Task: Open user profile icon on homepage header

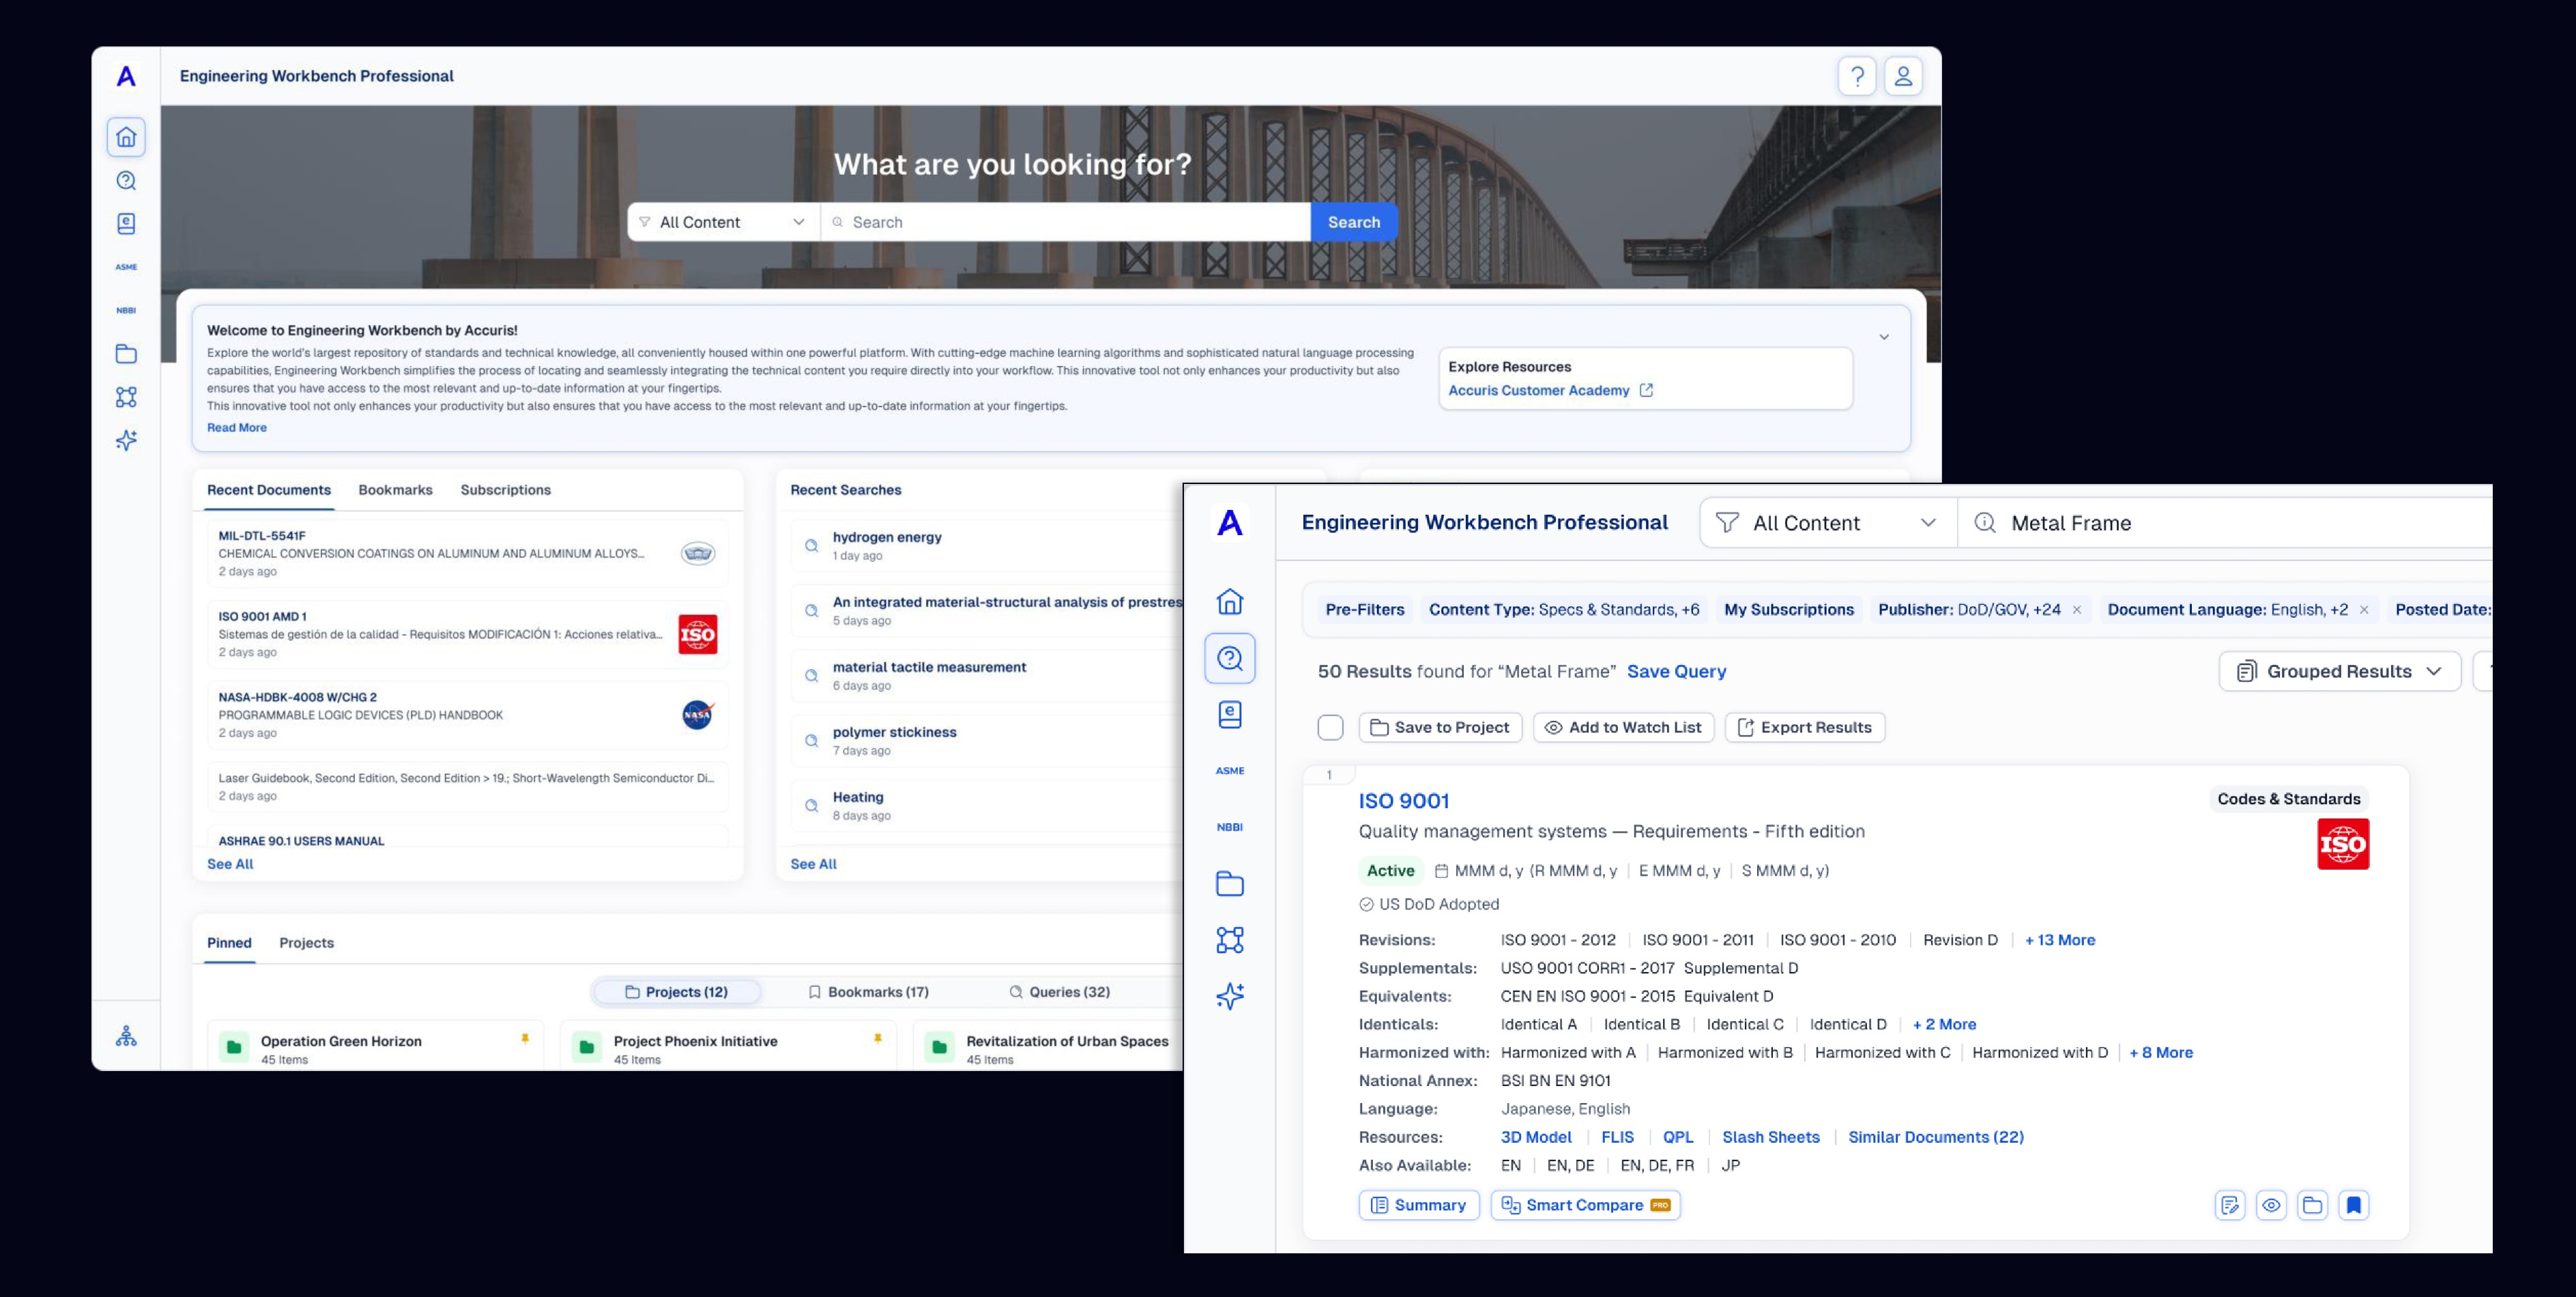Action: [1903, 76]
